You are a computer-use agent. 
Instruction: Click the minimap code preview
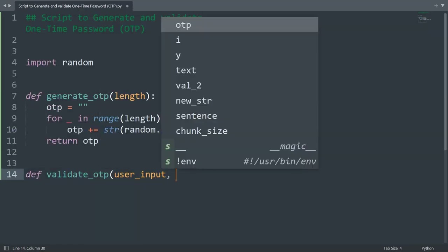point(424,17)
